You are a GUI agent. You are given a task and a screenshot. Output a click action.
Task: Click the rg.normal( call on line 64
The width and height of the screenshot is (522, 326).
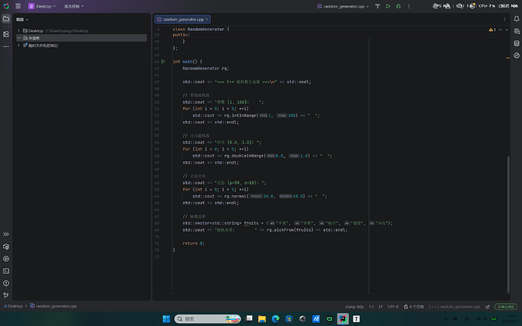[x=236, y=196]
